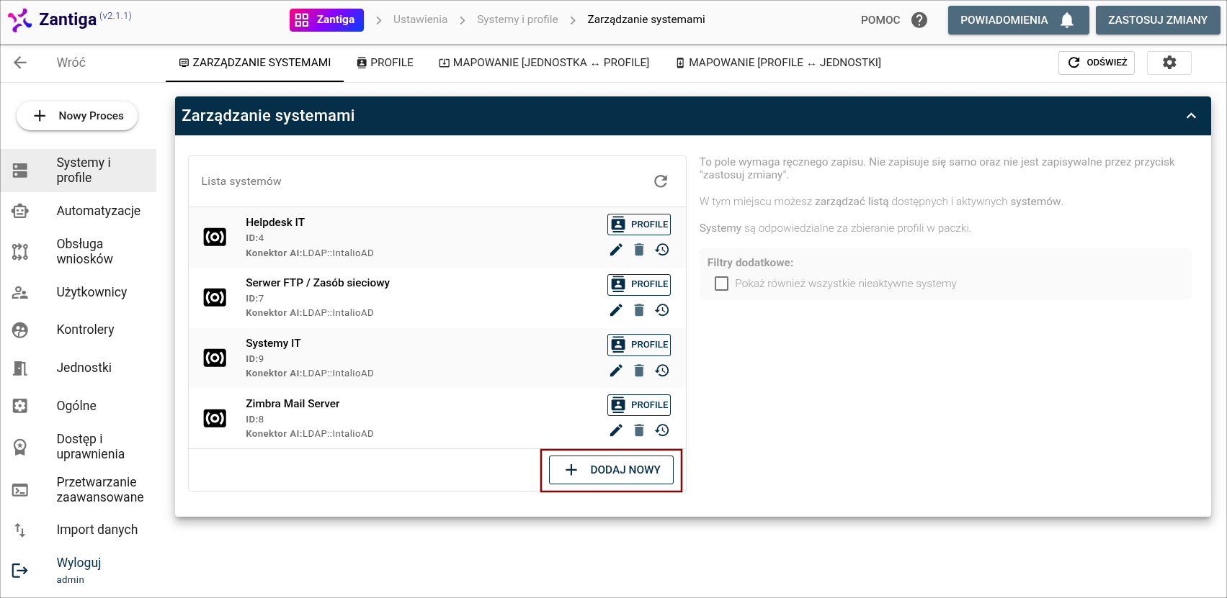Refresh the Lista systemów list

[x=661, y=181]
